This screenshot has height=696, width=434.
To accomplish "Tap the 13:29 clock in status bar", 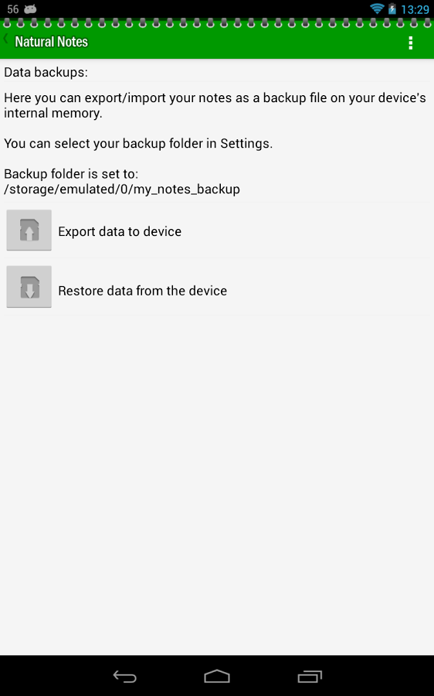I will pos(415,9).
